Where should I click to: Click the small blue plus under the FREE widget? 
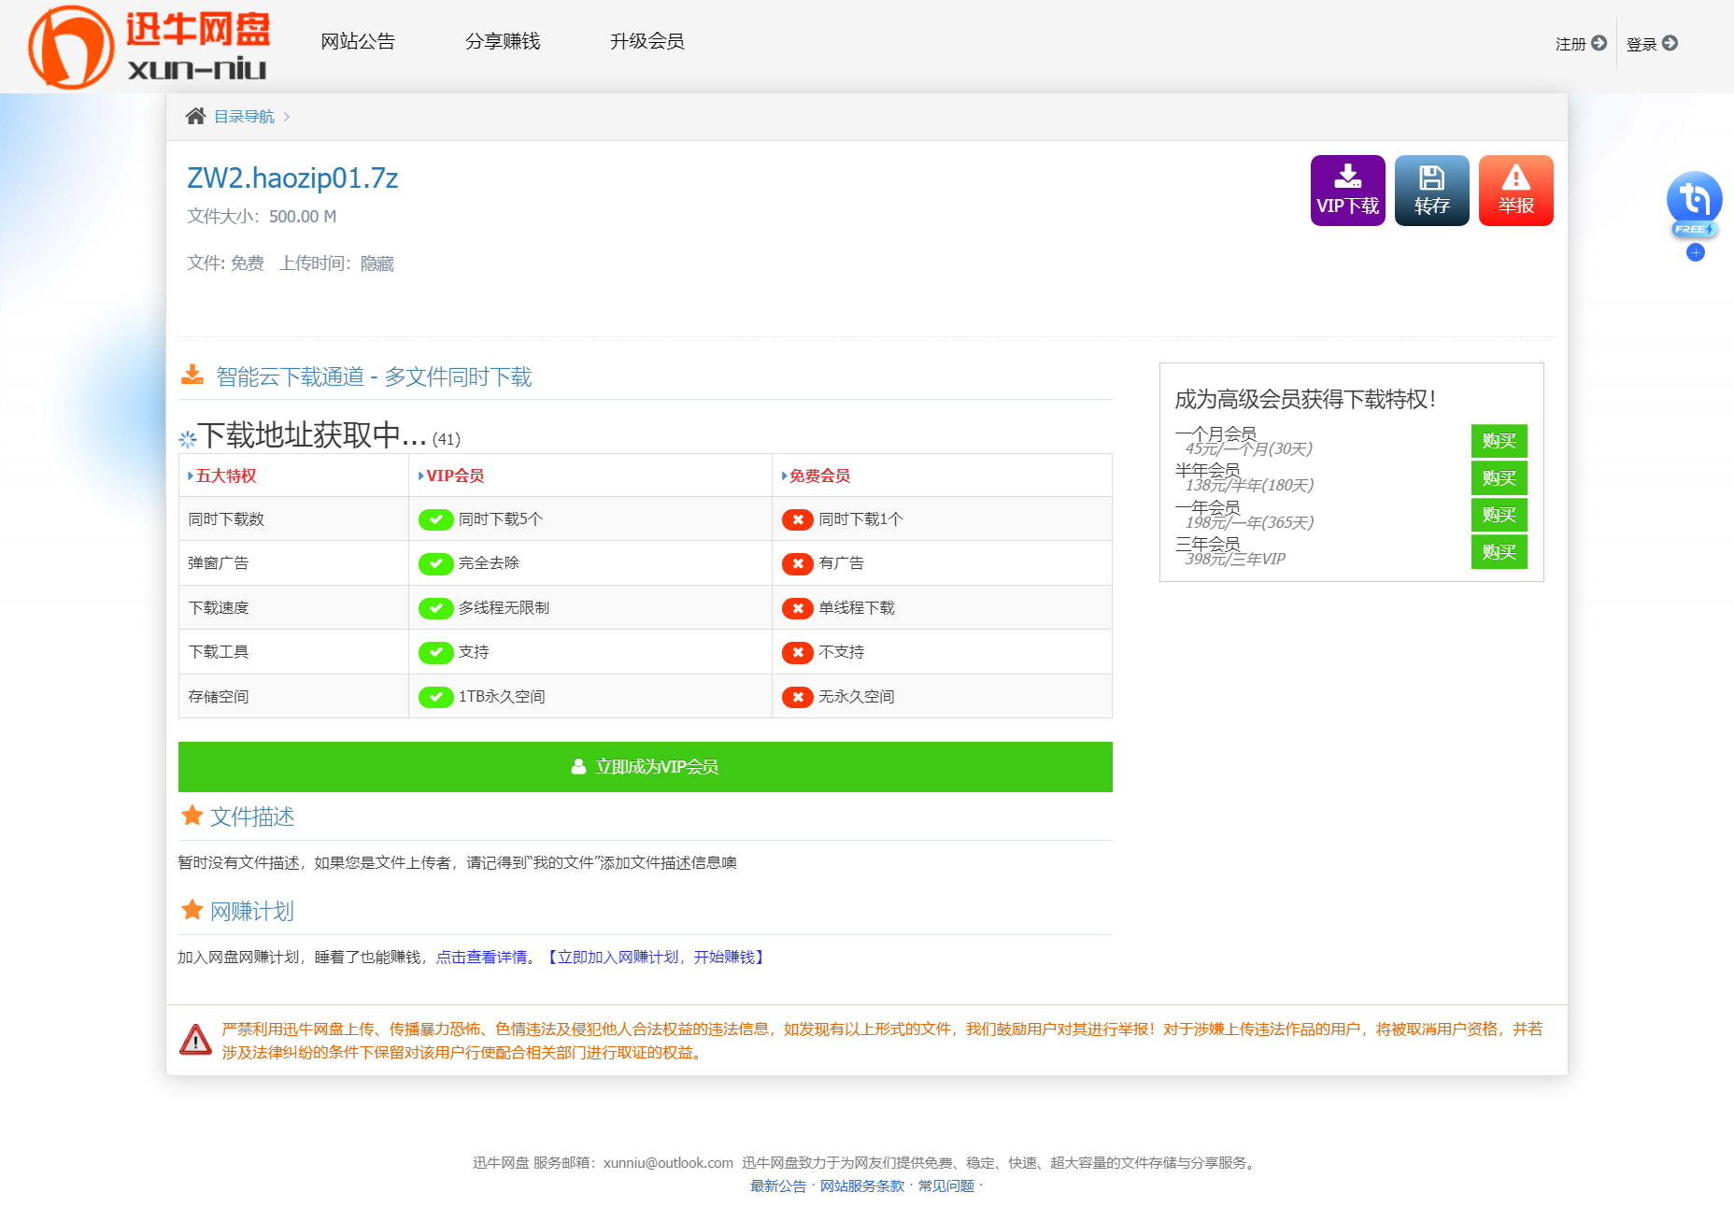[1696, 252]
